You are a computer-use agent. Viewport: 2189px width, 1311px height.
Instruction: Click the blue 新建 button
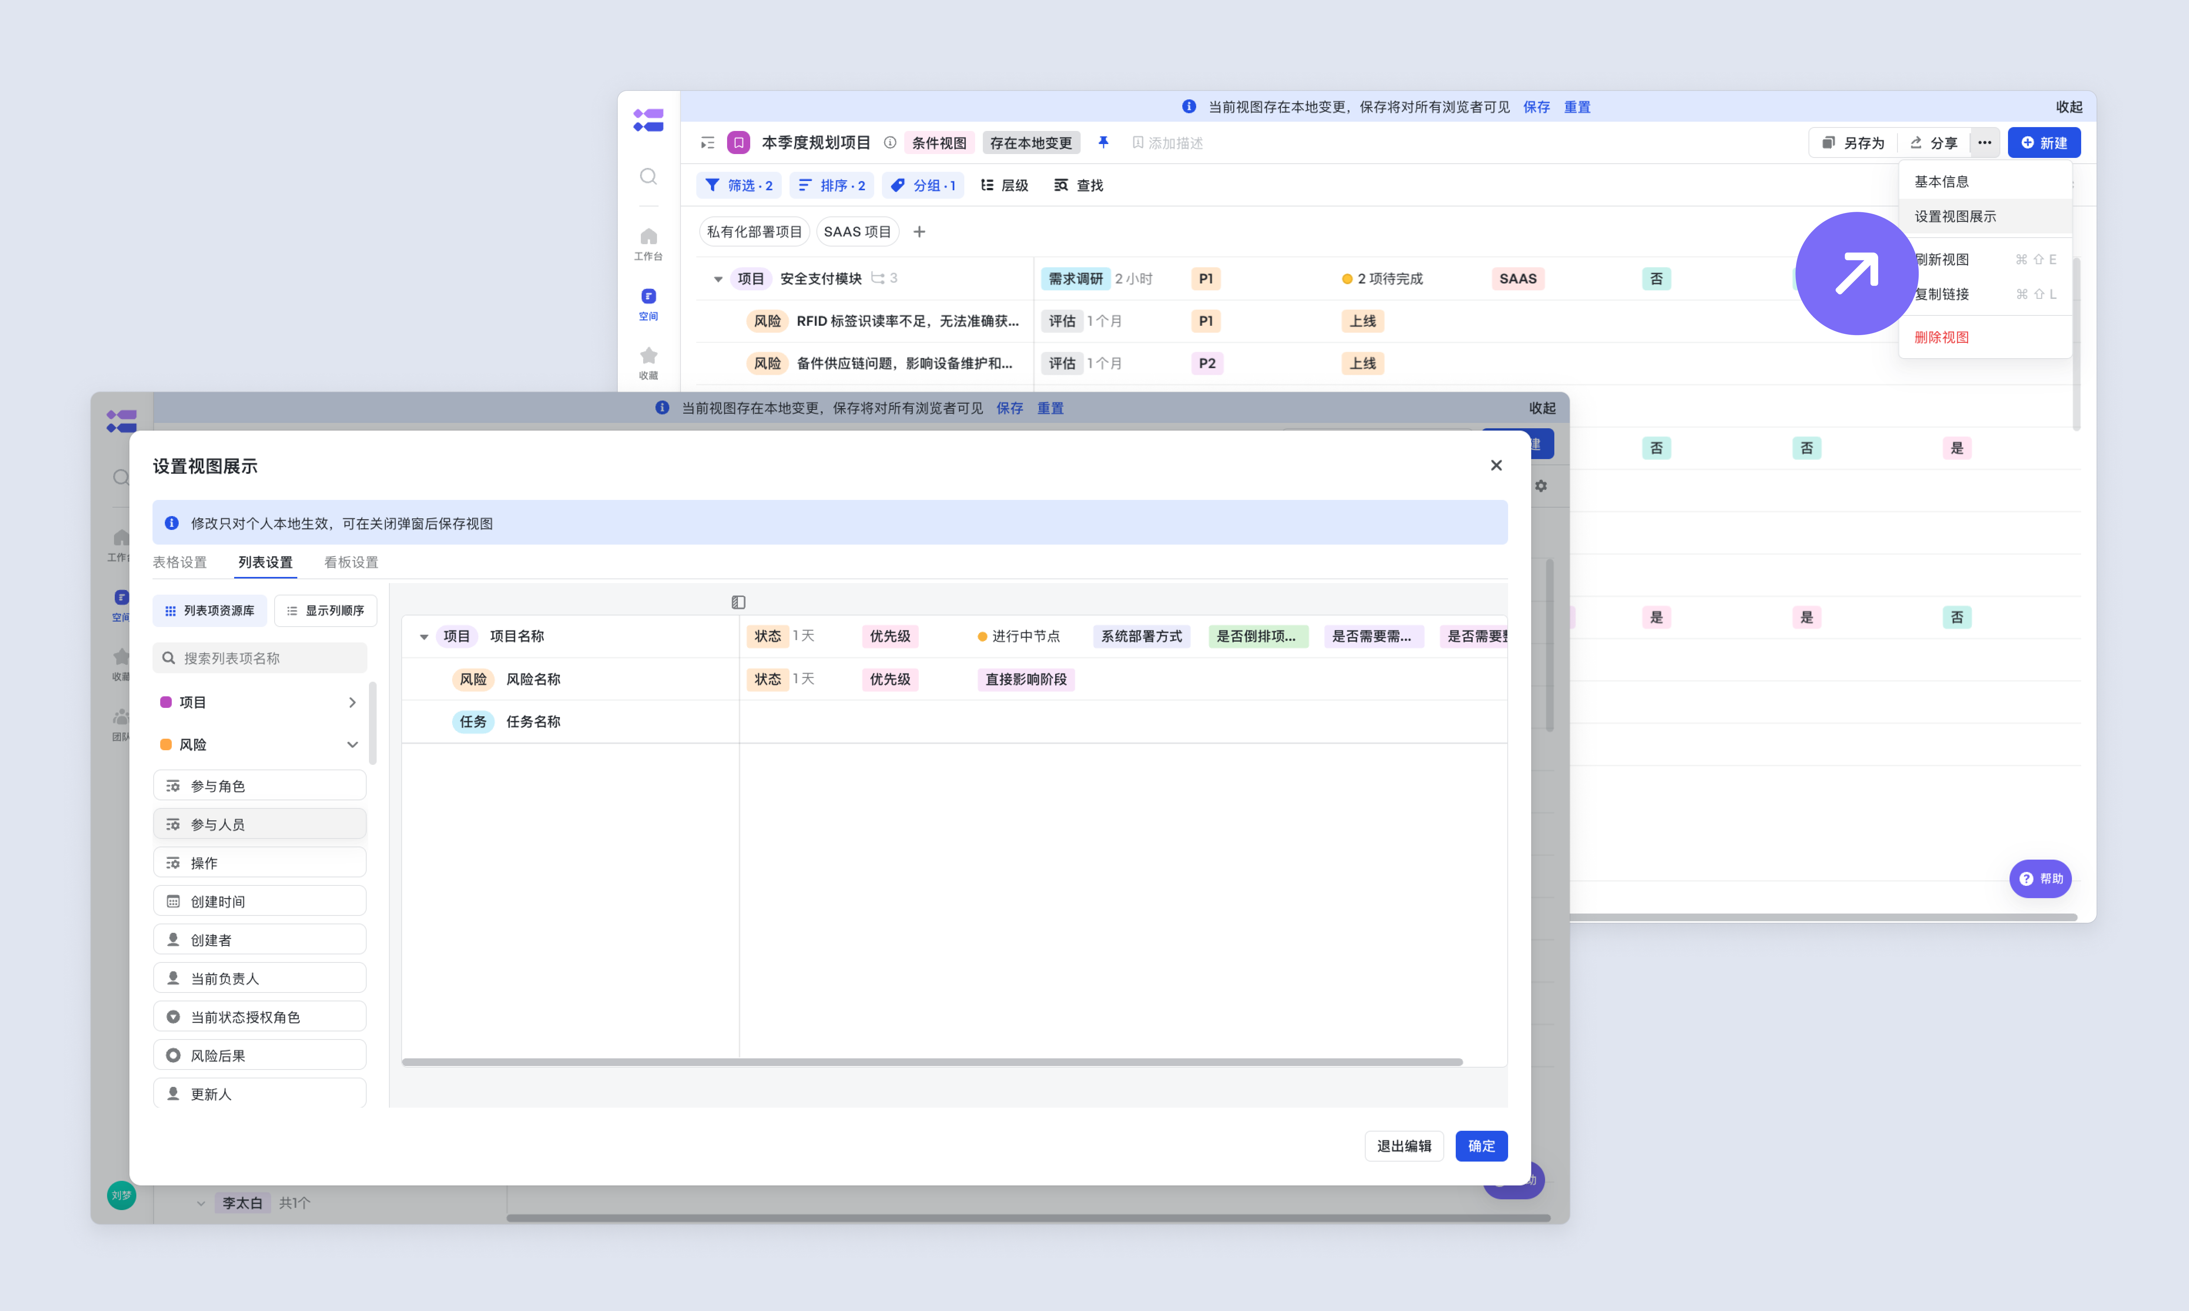click(x=2044, y=143)
